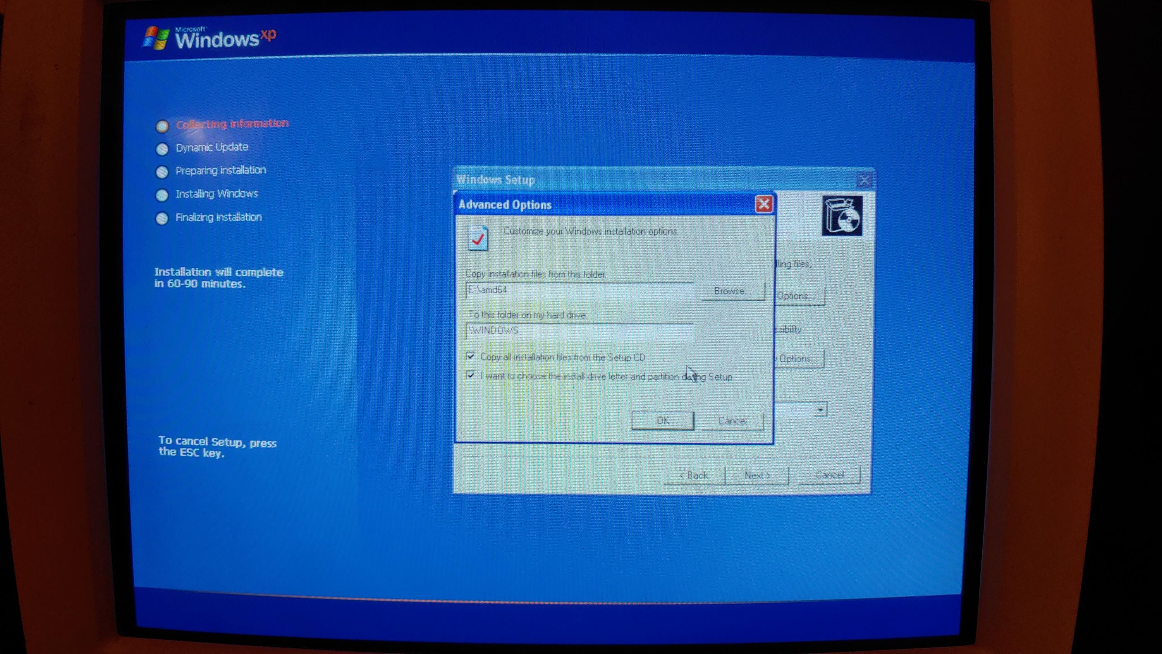Click the Preparing installation step bullet
Viewport: 1162px width, 654px height.
[162, 172]
